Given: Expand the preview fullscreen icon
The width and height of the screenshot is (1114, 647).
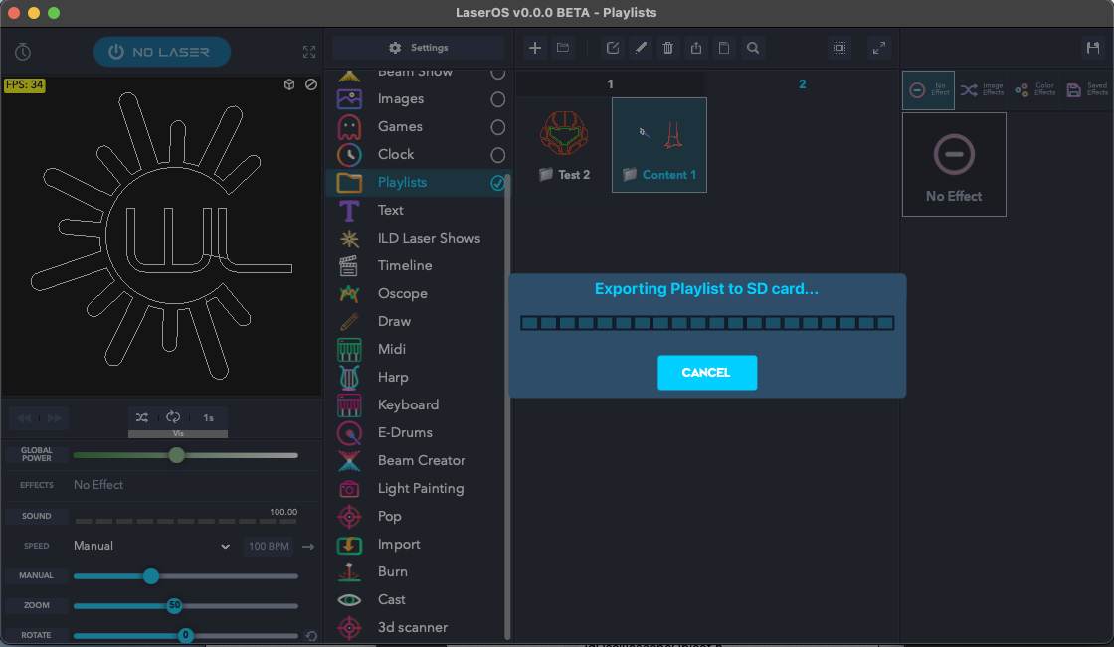Looking at the screenshot, I should (309, 51).
